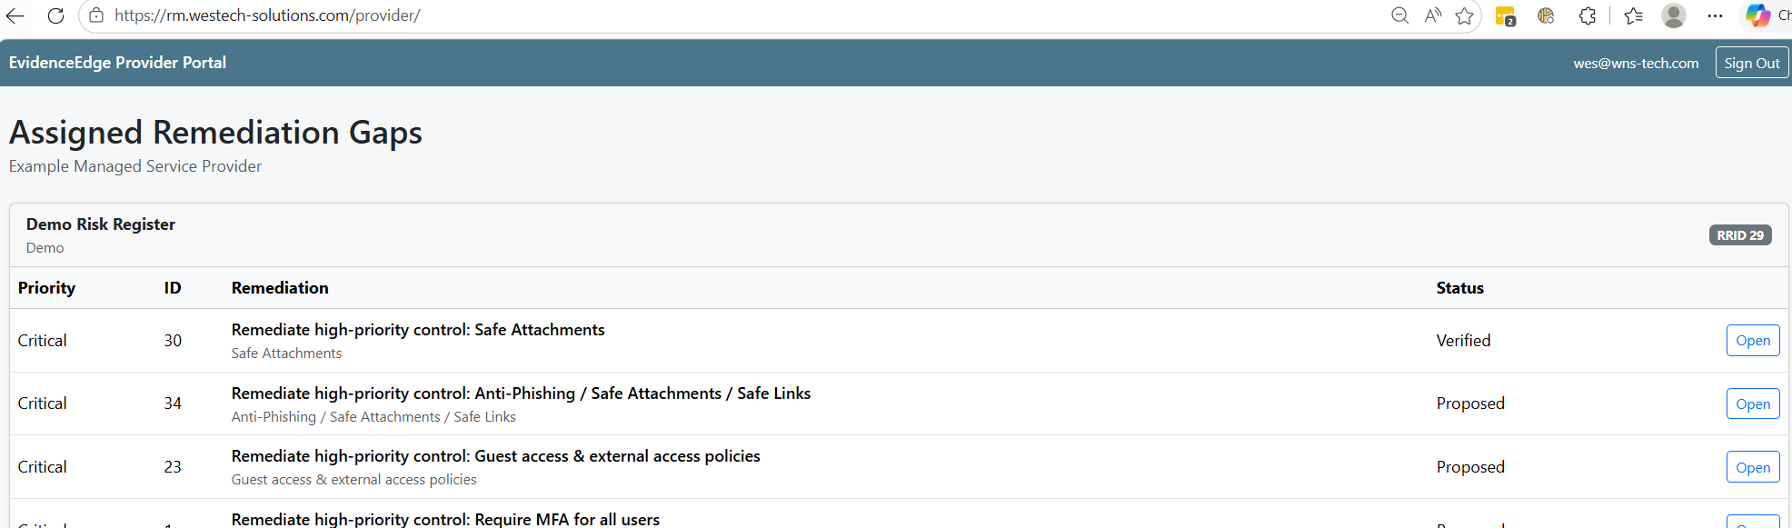Screen dimensions: 1792x528
Task: Reload the page with the refresh icon
Action: tap(55, 15)
